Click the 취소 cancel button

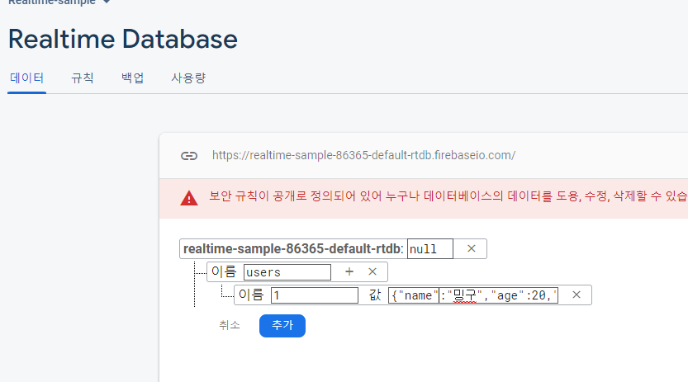pyautogui.click(x=230, y=326)
